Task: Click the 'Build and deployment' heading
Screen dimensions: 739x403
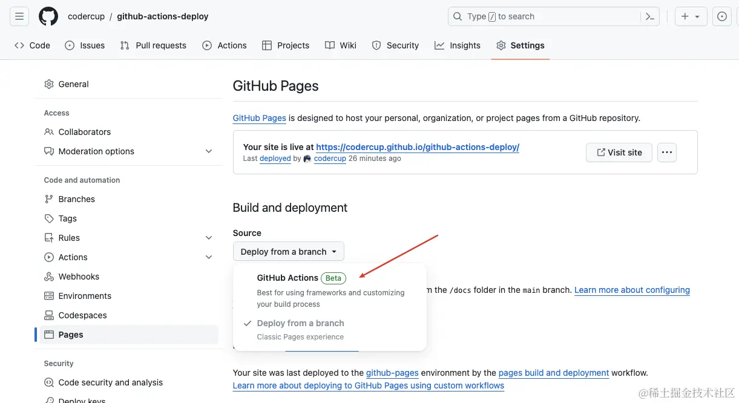Action: pyautogui.click(x=290, y=208)
